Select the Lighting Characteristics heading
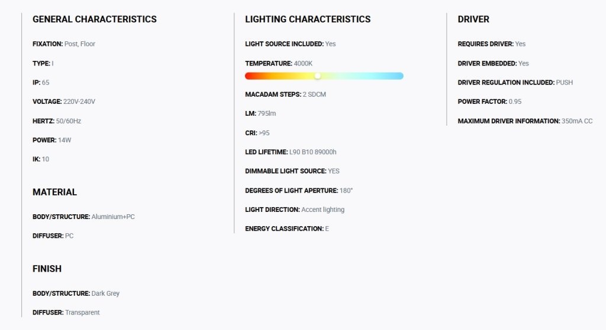This screenshot has width=606, height=330. [x=308, y=19]
